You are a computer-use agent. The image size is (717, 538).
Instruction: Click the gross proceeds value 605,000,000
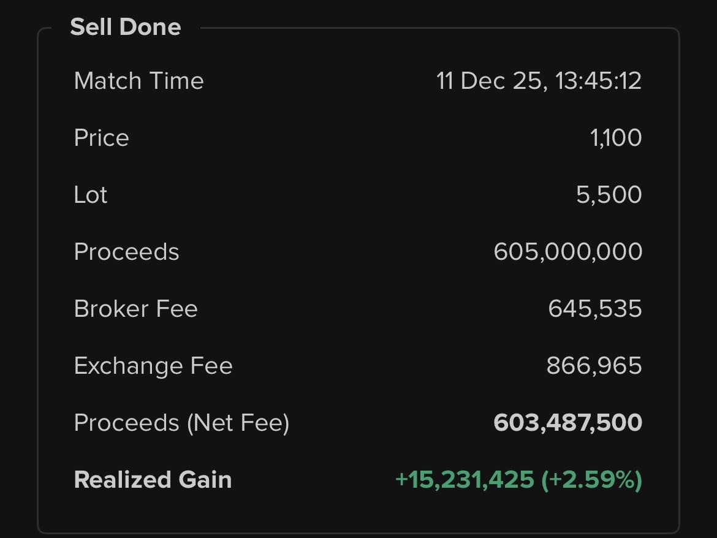point(567,252)
